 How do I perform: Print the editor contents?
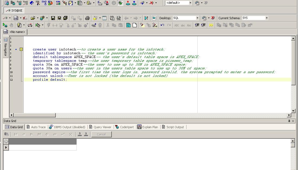point(87,18)
